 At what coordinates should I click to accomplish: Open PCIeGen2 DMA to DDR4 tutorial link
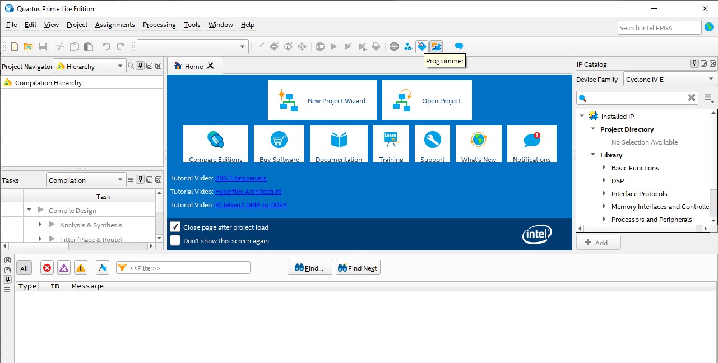pyautogui.click(x=251, y=205)
